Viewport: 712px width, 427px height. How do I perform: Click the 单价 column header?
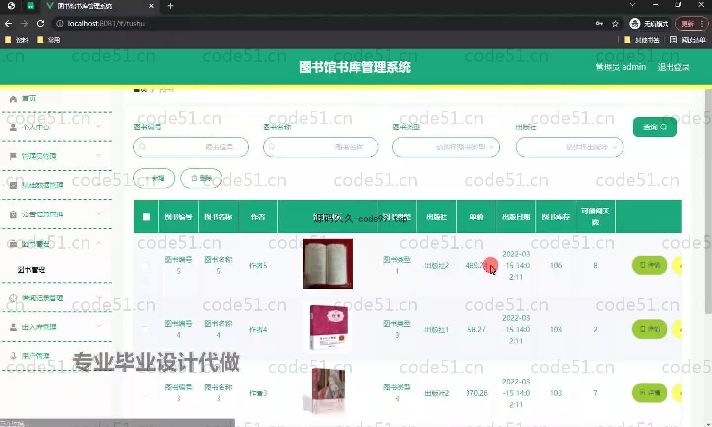click(x=476, y=217)
